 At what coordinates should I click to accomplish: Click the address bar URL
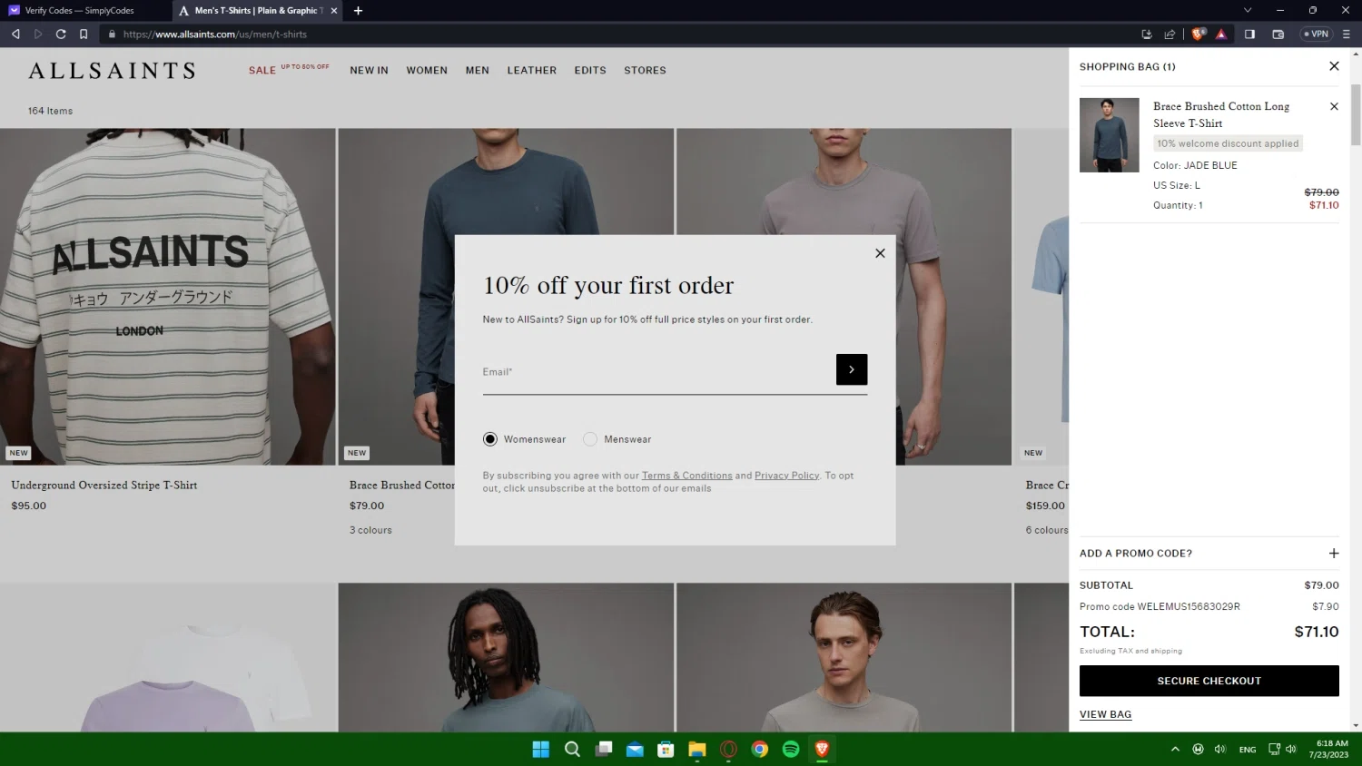pos(215,34)
